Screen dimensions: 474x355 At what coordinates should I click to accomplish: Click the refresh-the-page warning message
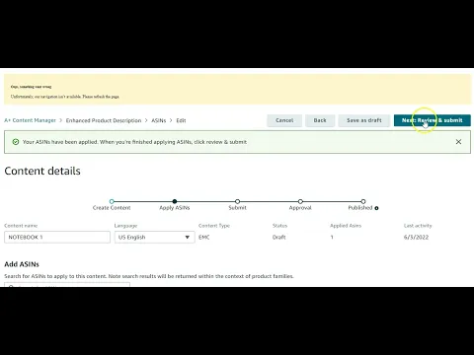coord(65,97)
